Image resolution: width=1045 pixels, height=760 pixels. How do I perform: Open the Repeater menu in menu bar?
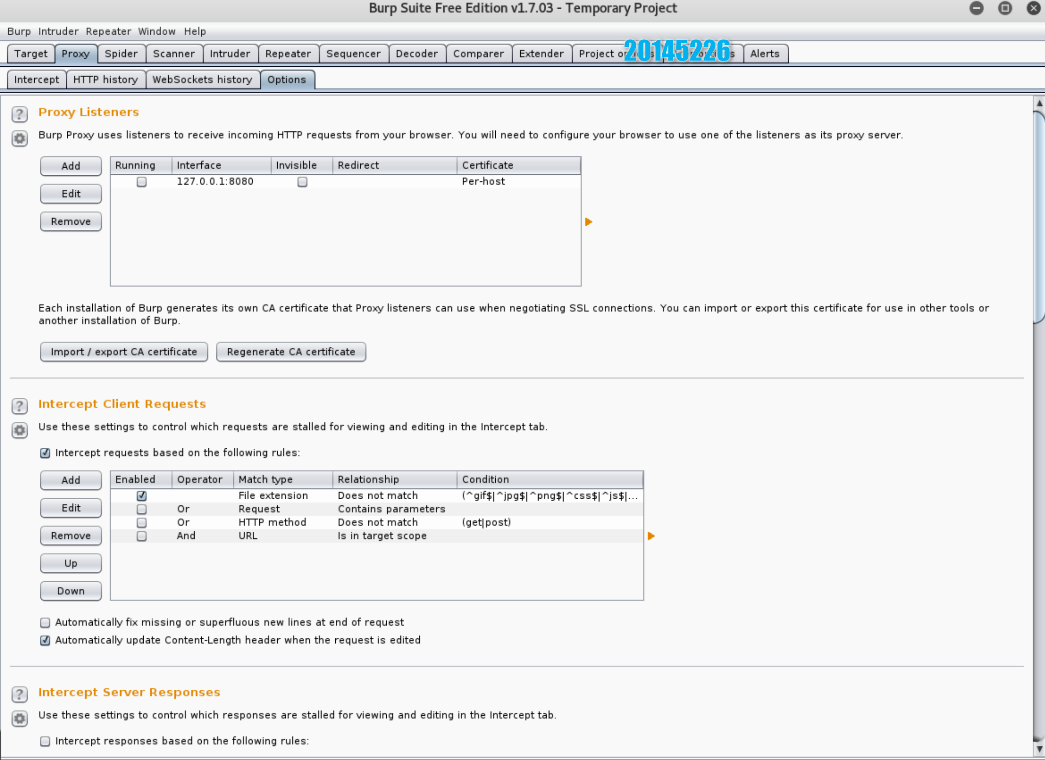pos(108,31)
